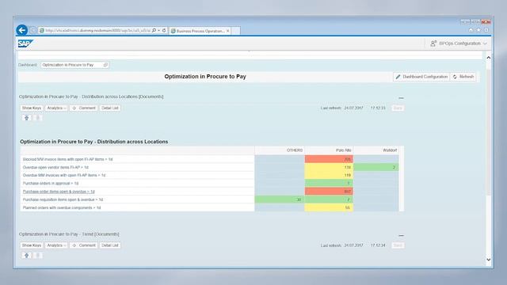Open browser favorites star icon
This screenshot has width=507, height=285.
coord(478,30)
